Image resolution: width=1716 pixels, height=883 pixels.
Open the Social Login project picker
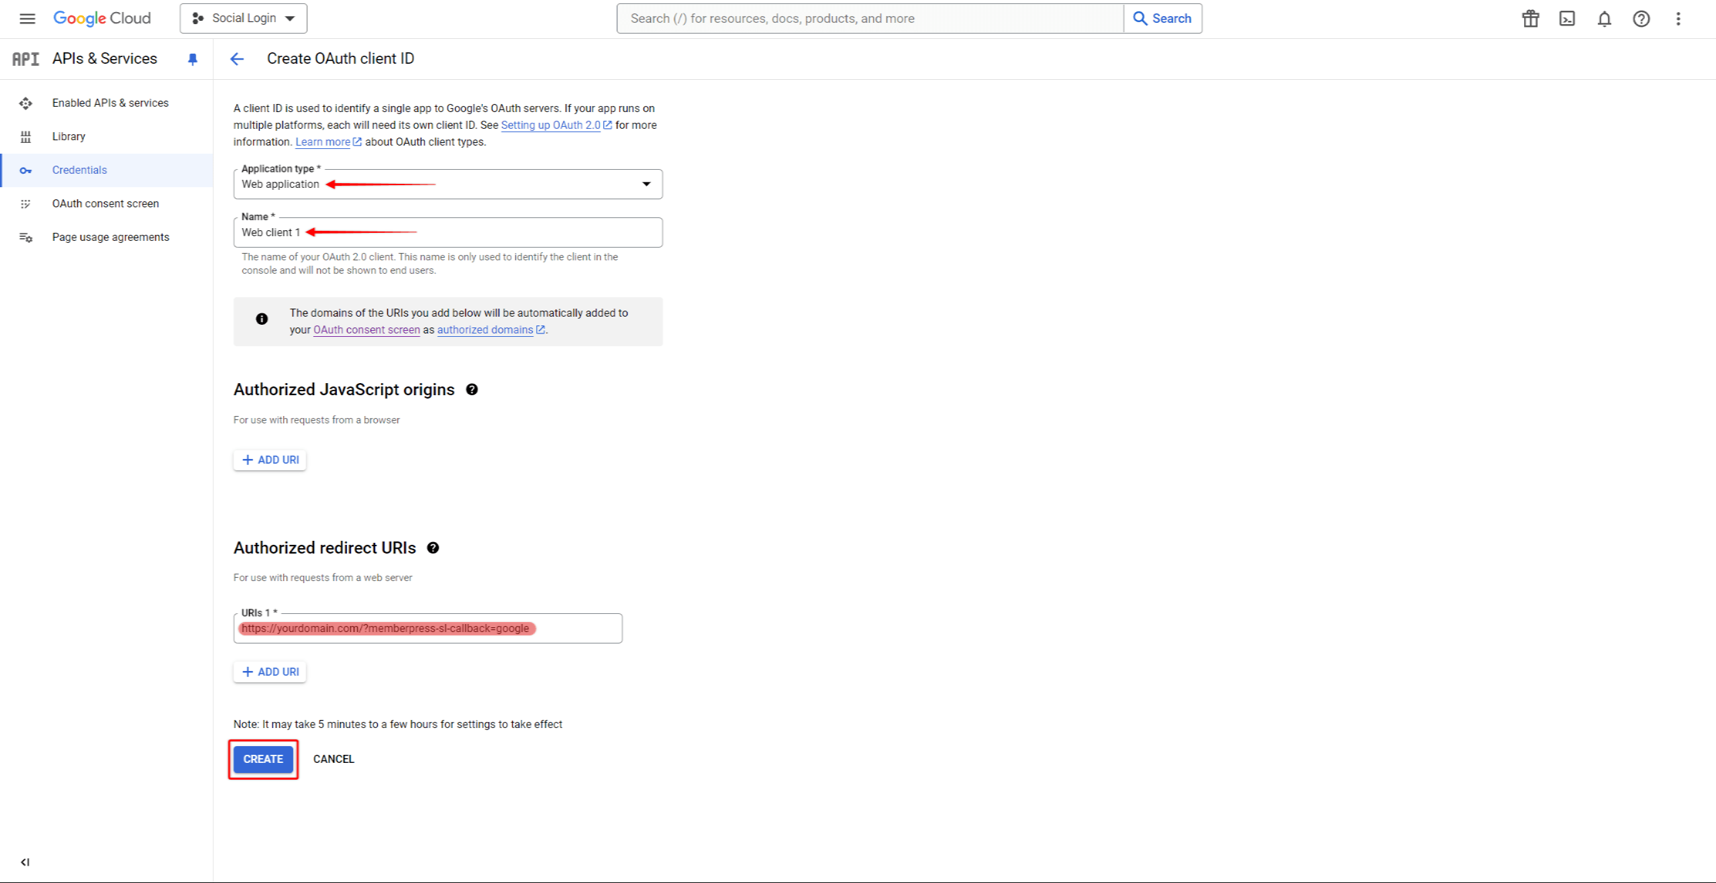coord(244,18)
